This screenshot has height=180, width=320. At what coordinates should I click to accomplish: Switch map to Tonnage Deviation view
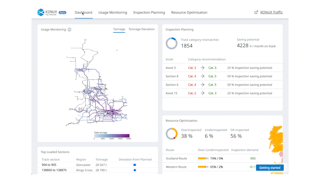click(141, 29)
